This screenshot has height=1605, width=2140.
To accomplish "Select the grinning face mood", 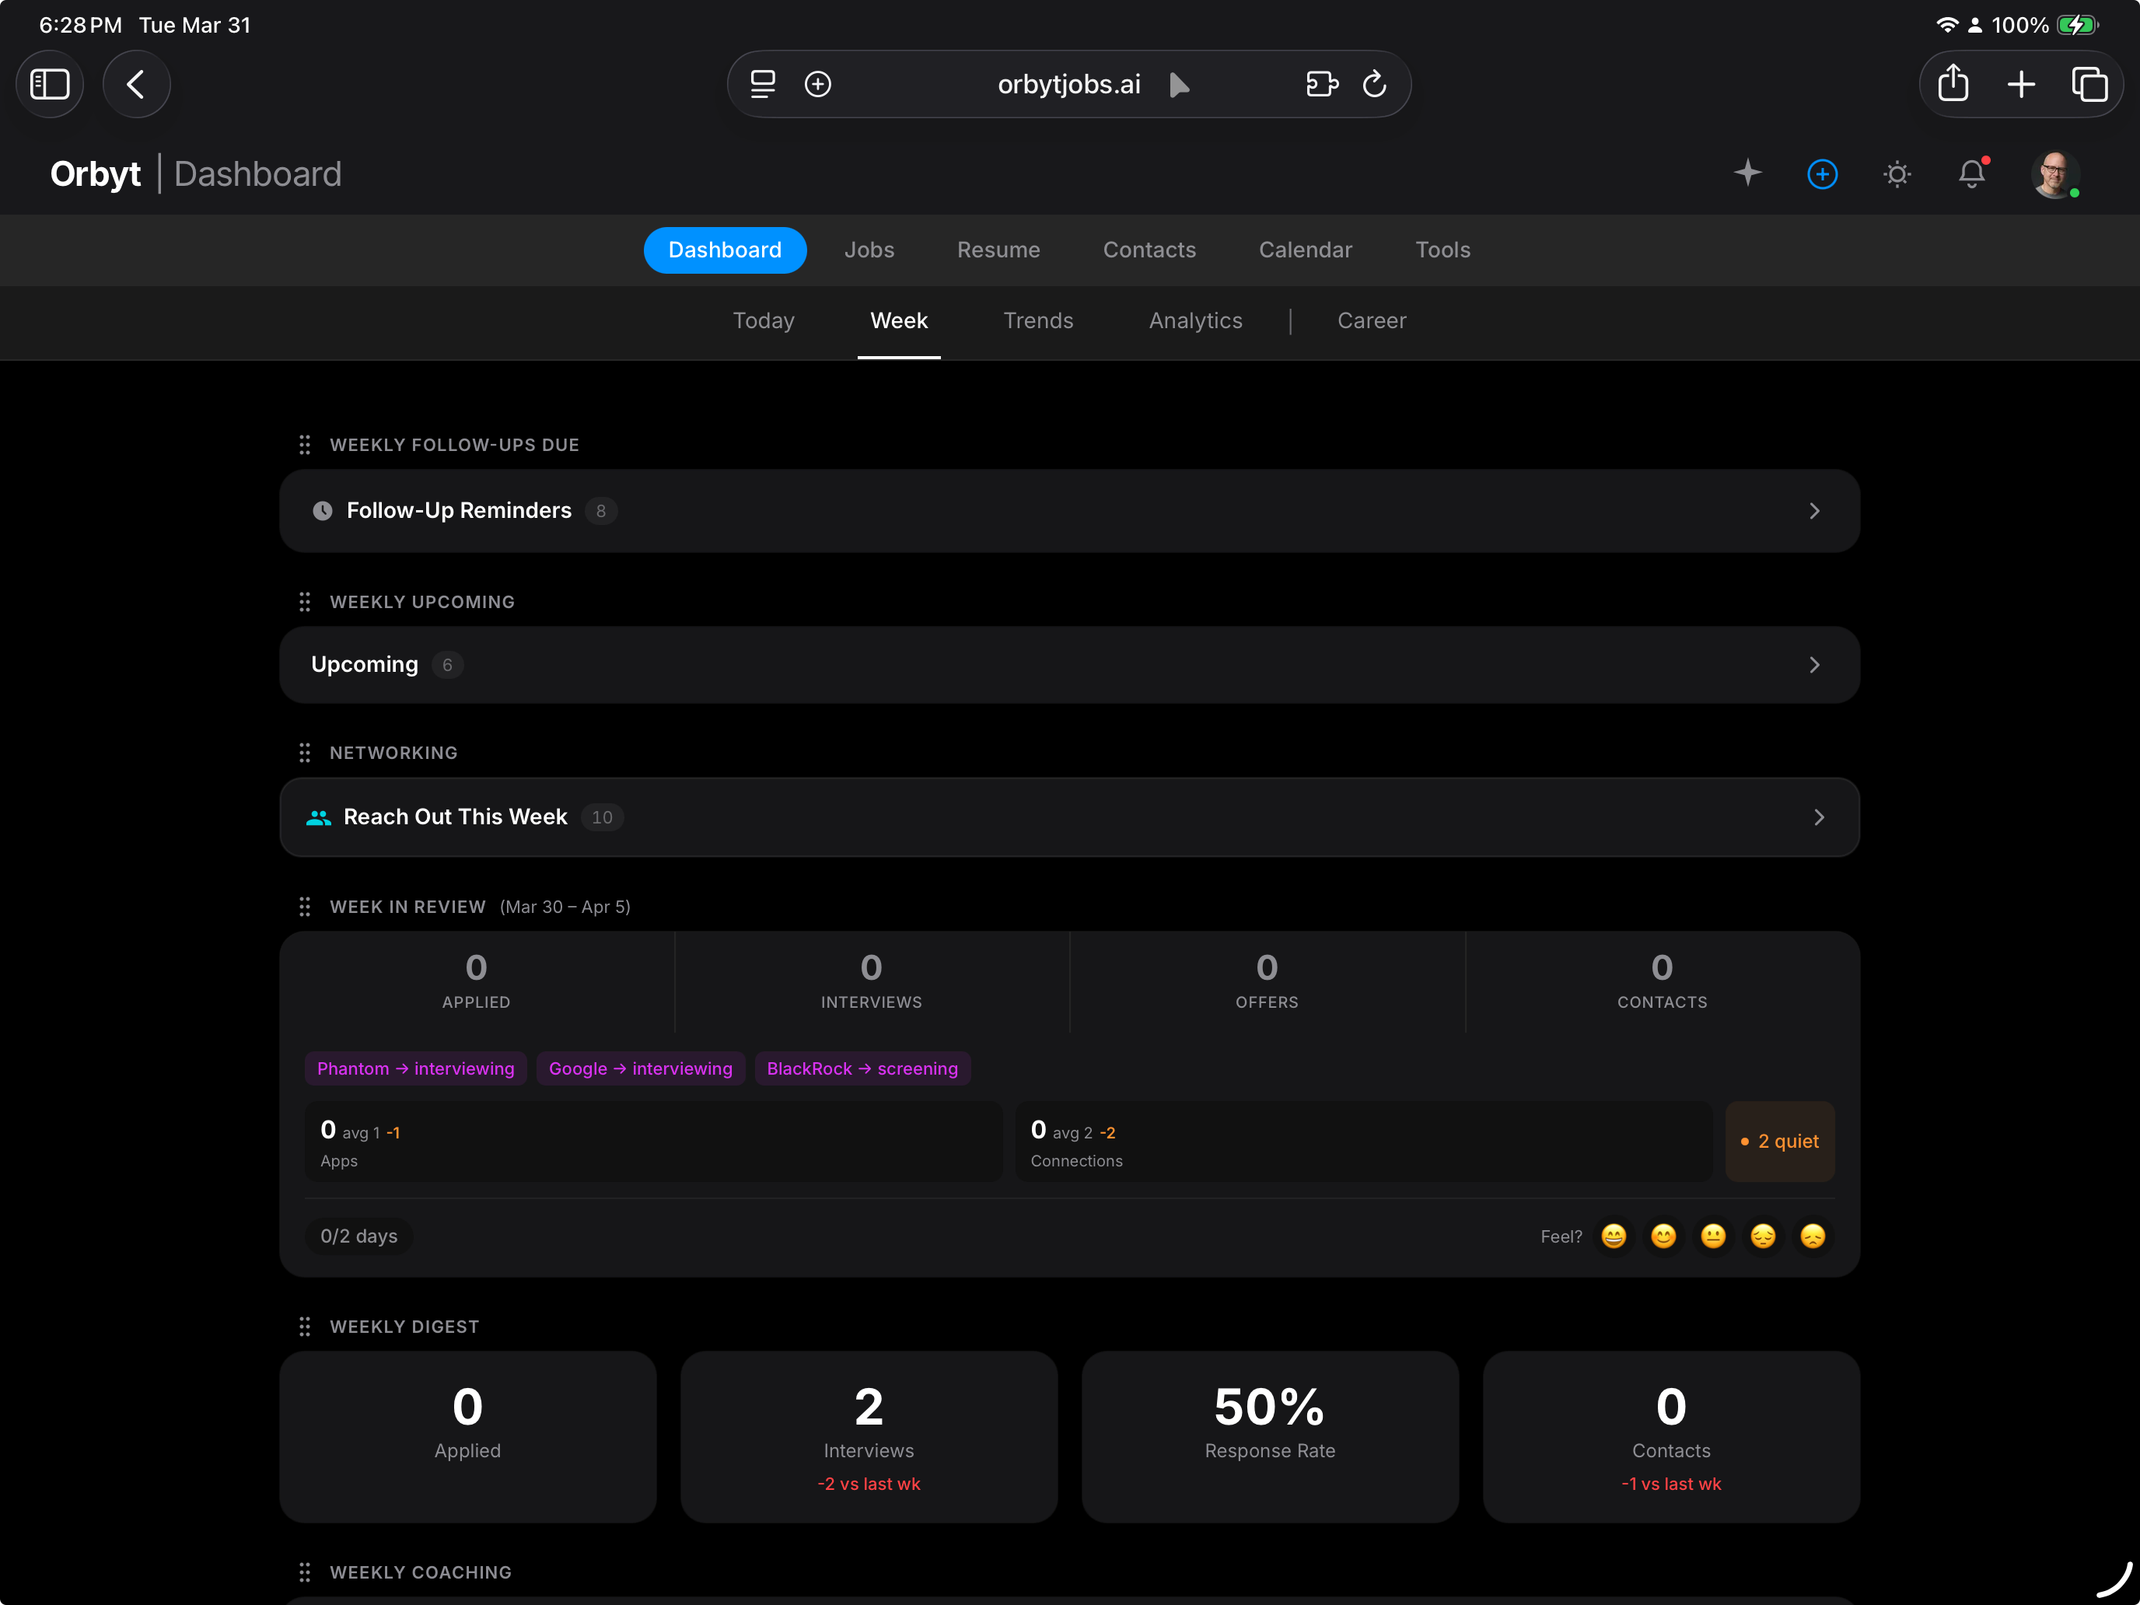I will point(1614,1236).
